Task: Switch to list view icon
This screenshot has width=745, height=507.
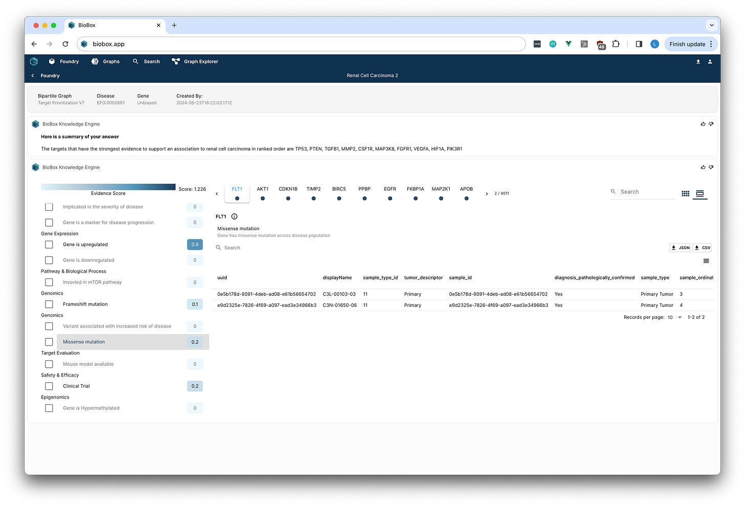Action: coord(700,193)
